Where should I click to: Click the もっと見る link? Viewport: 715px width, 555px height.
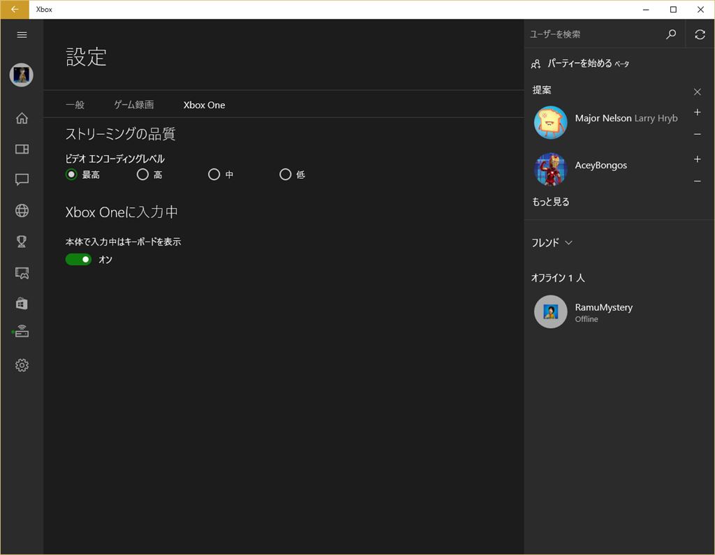551,202
